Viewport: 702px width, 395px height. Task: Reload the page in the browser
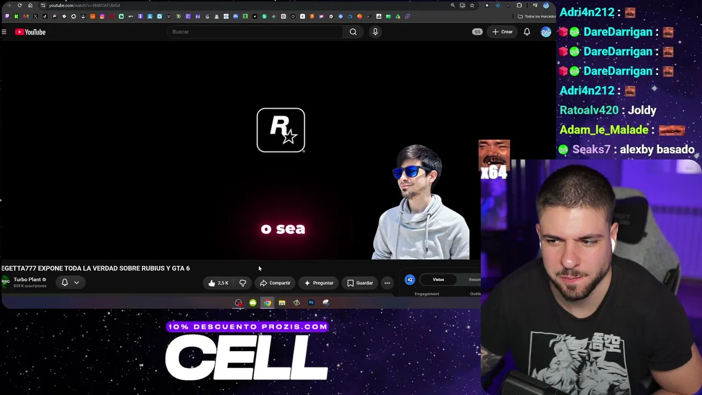pos(20,5)
